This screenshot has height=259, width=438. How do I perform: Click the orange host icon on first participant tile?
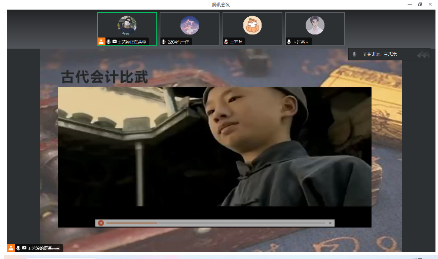tap(101, 42)
